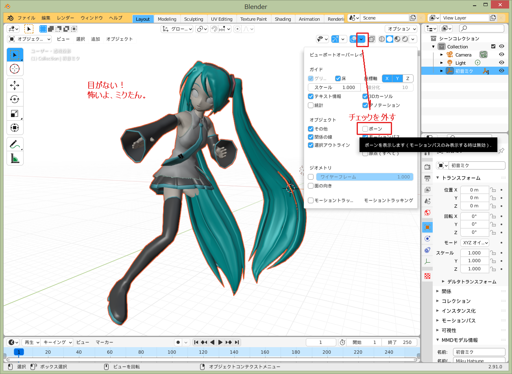Switch to rendered viewport shading

pyautogui.click(x=405, y=39)
